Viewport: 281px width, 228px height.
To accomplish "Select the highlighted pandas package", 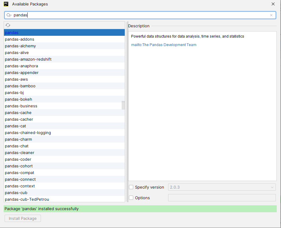I will [64, 33].
